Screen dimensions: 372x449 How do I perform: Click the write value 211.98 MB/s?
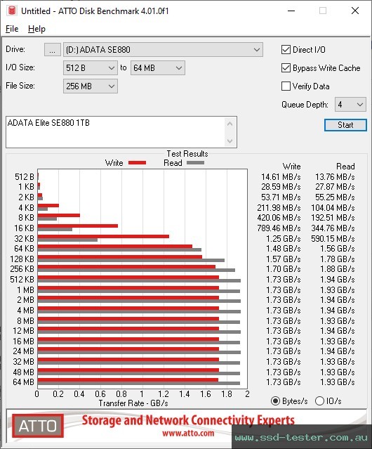(279, 207)
